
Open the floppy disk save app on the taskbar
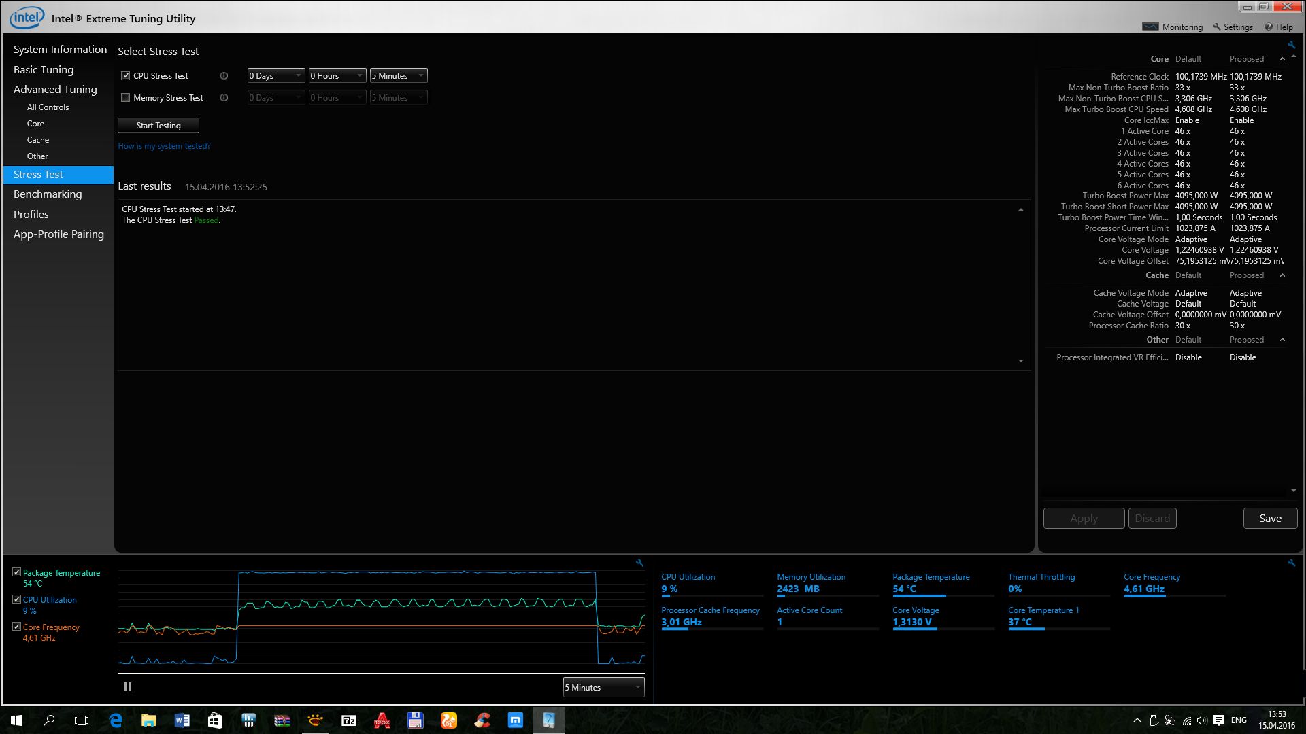point(416,720)
